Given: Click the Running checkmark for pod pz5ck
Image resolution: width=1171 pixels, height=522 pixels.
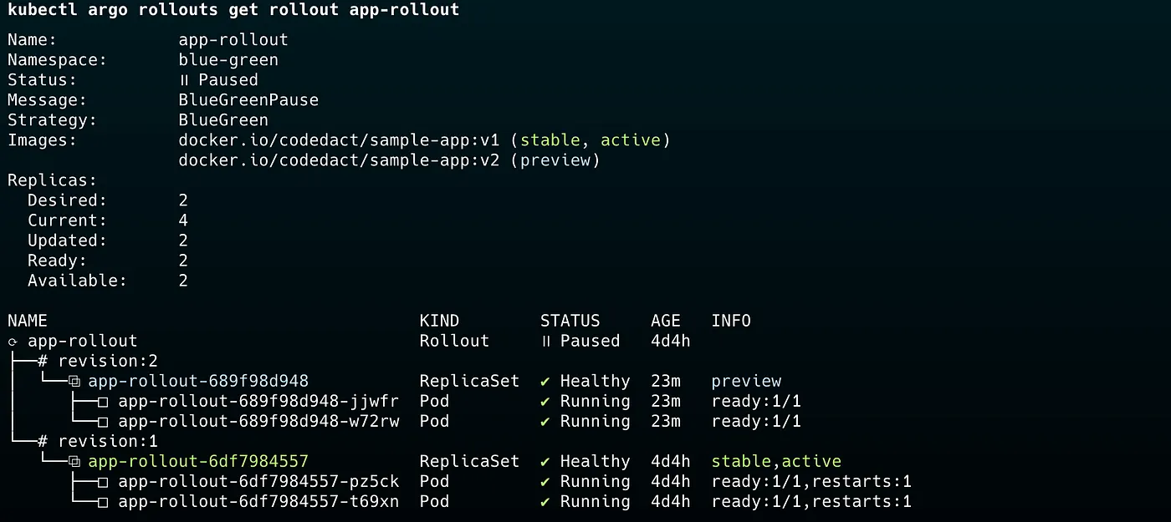Looking at the screenshot, I should tap(545, 482).
